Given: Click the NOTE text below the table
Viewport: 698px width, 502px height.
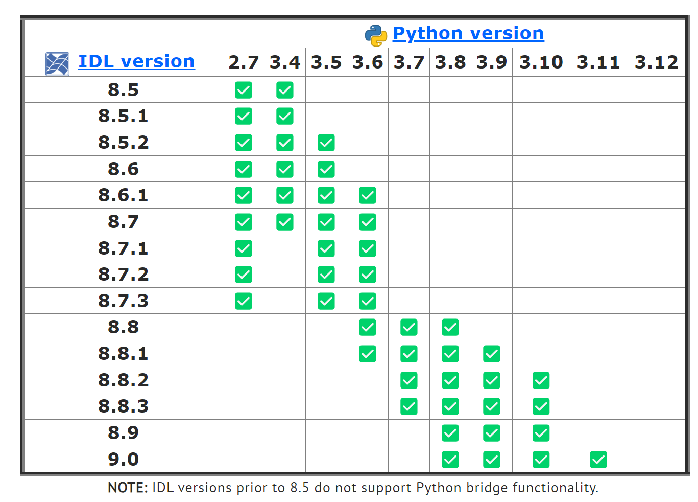Looking at the screenshot, I should 353,488.
